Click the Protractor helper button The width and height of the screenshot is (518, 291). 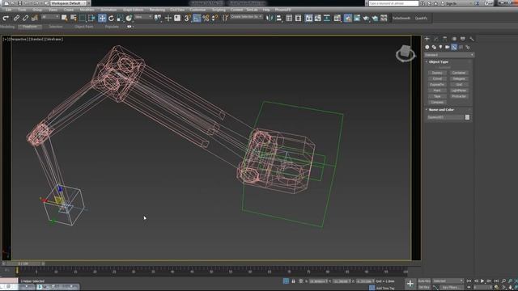(x=459, y=96)
